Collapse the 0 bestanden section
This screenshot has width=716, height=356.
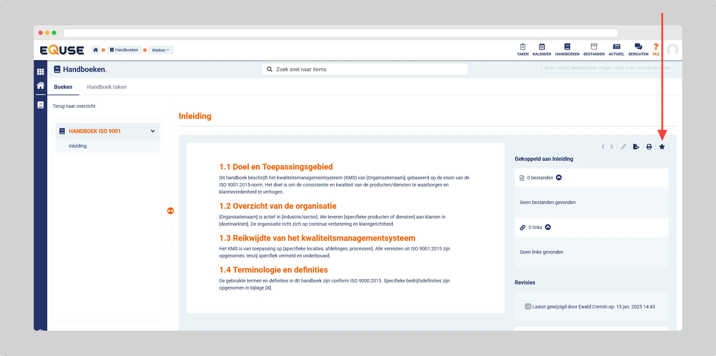[x=559, y=178]
